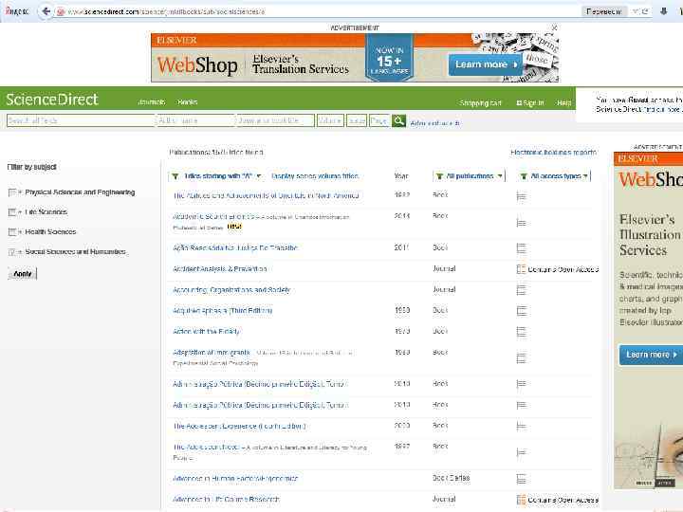Expand the Social Sciences and Humanities subject
The image size is (683, 512).
[20, 252]
